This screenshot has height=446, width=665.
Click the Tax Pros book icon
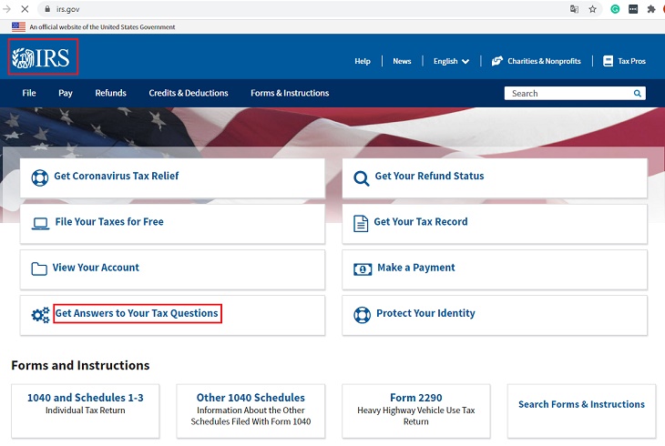pyautogui.click(x=608, y=61)
